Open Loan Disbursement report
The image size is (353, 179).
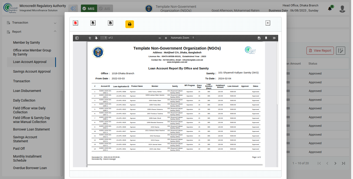click(x=27, y=91)
